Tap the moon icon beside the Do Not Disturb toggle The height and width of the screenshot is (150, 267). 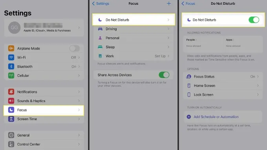189,20
